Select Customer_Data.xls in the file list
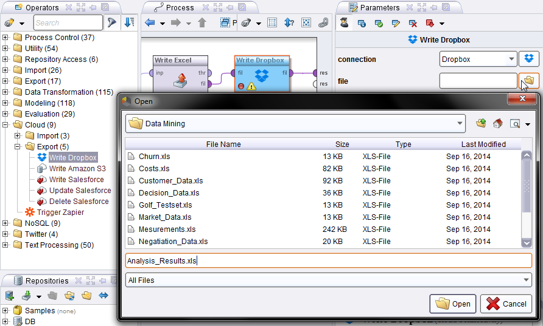The image size is (543, 326). pyautogui.click(x=171, y=181)
